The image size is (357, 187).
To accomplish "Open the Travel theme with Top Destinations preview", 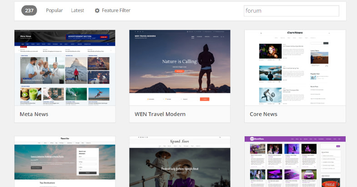I will tap(65, 162).
